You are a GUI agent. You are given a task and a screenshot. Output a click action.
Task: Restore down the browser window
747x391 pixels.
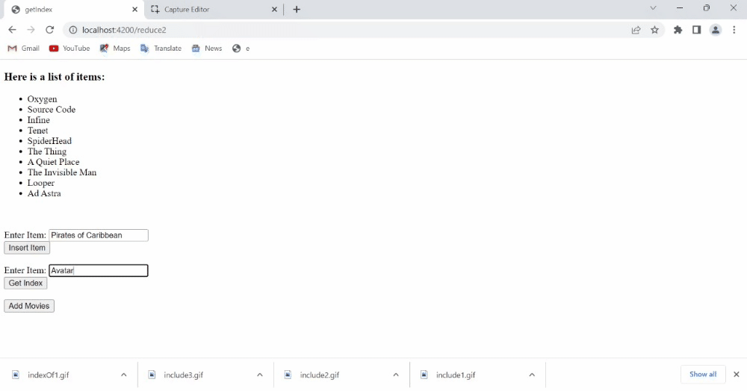pyautogui.click(x=707, y=8)
